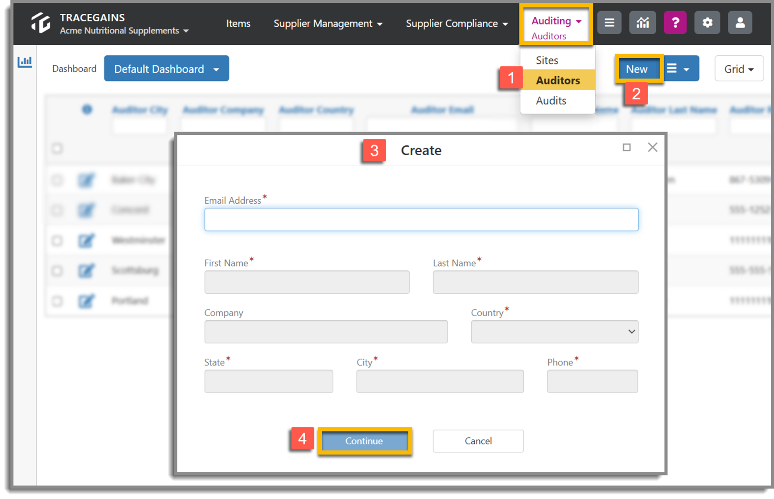Open the Country select dropdown
The height and width of the screenshot is (499, 774).
point(554,332)
